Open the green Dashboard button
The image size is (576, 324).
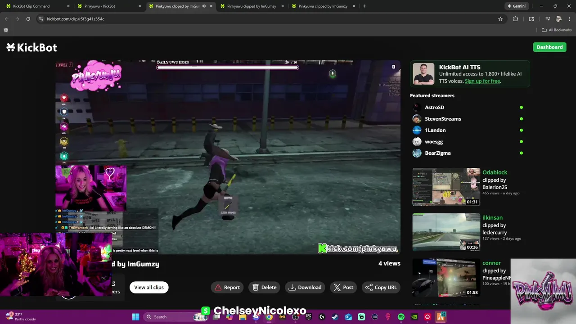(549, 47)
